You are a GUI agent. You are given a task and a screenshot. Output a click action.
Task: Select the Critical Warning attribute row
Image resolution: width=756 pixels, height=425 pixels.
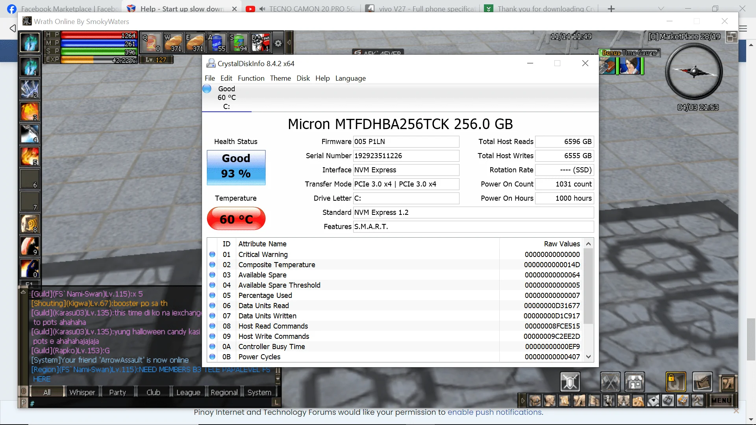(x=395, y=255)
